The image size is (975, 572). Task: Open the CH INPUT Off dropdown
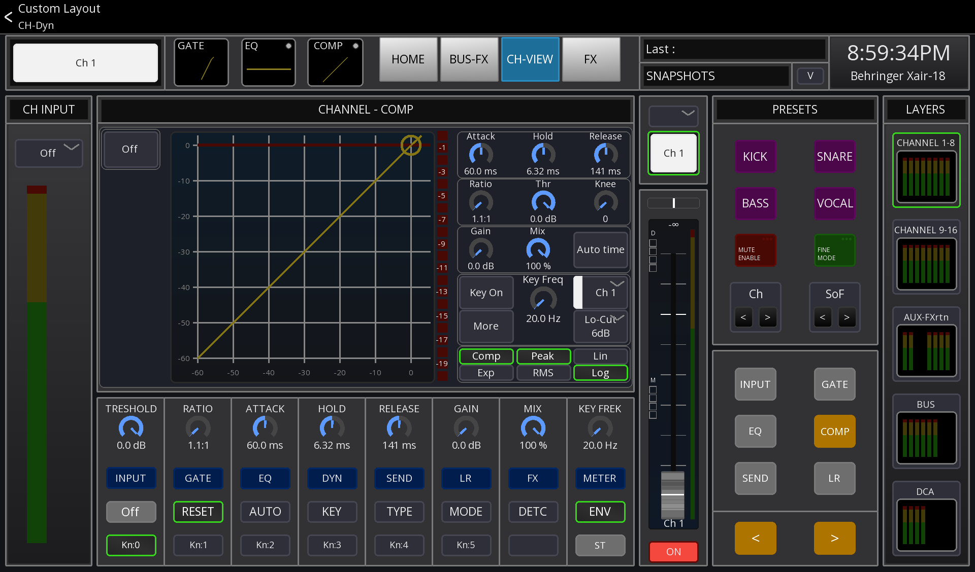[49, 153]
